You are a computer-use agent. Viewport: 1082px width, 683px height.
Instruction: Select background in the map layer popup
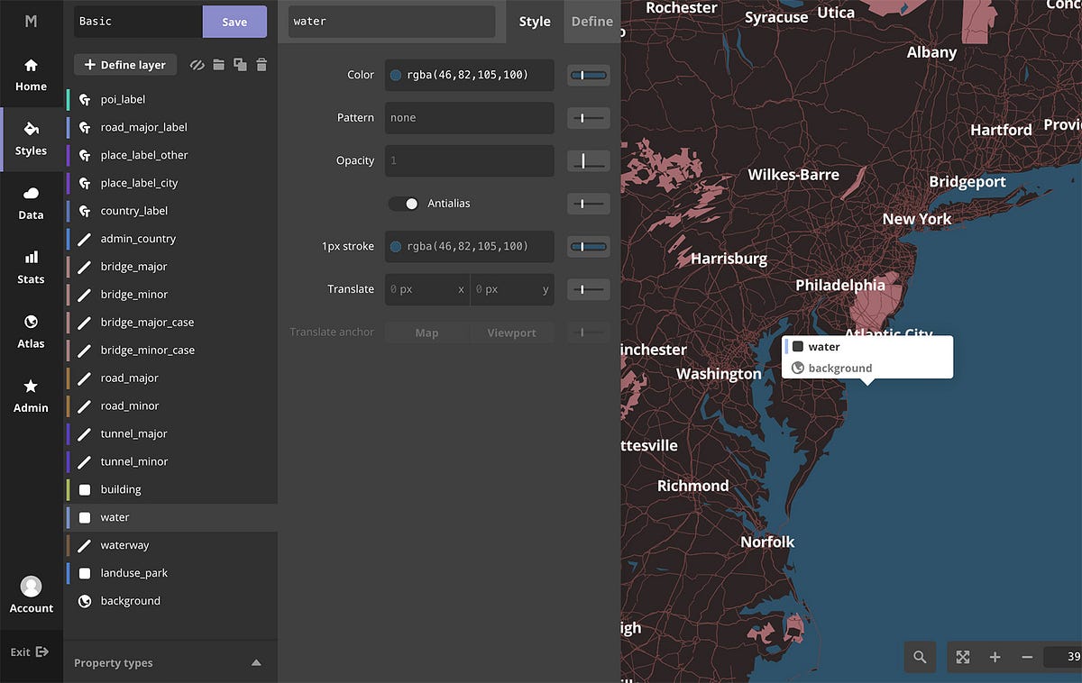841,368
